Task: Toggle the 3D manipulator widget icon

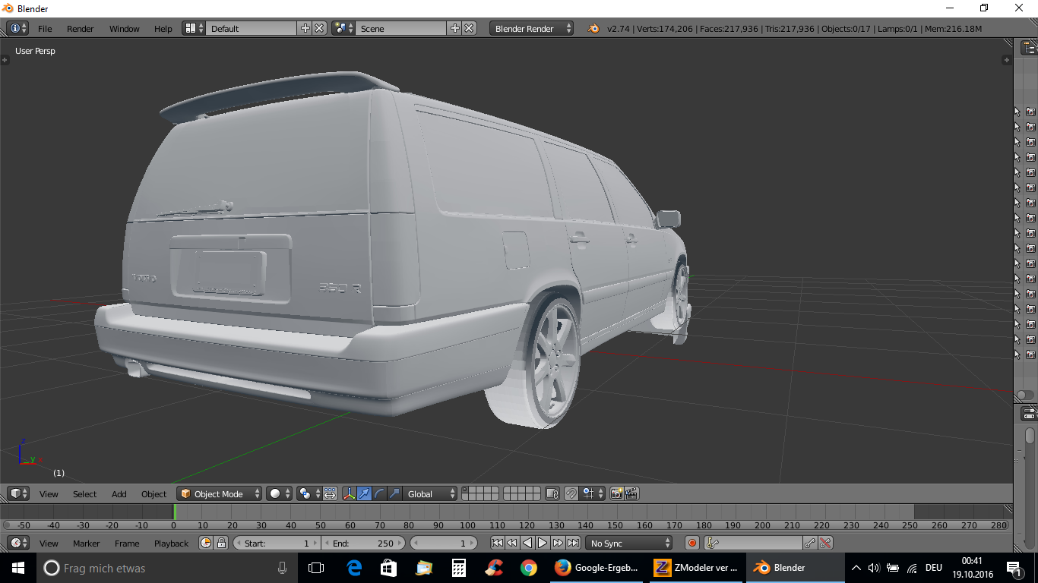Action: point(350,493)
